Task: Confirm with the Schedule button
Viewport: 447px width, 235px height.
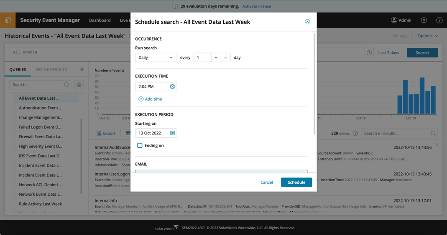Action: click(296, 182)
